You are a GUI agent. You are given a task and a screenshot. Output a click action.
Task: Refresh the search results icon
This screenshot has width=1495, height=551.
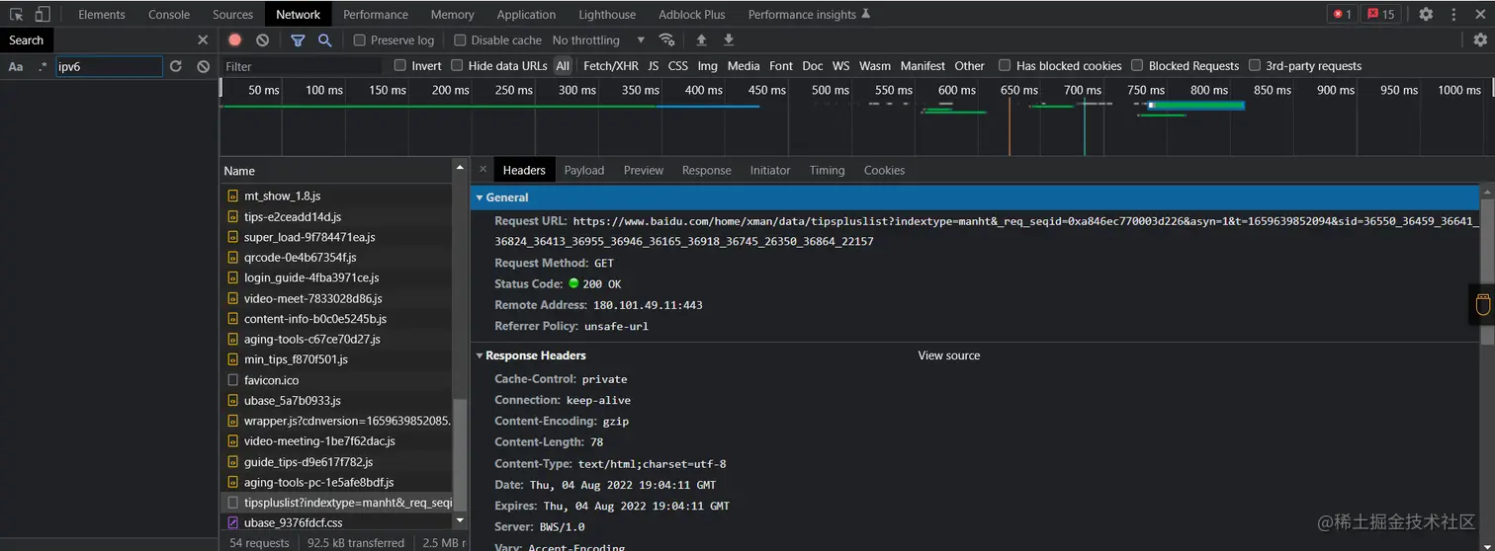[x=176, y=66]
